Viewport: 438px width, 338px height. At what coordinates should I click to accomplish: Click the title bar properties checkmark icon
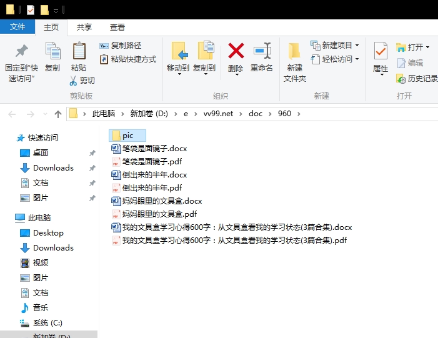31,11
